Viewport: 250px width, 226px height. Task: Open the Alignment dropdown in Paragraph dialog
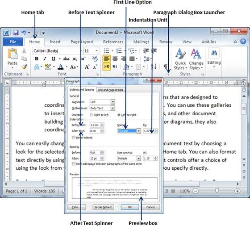[112, 102]
